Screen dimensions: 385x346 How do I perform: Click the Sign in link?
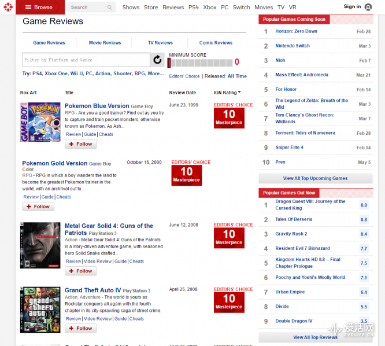click(x=352, y=6)
